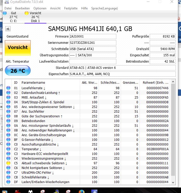The height and width of the screenshot is (193, 181).
Task: Click status icon for Geräte-Einschaltvorgänge
Action: (x=8, y=135)
